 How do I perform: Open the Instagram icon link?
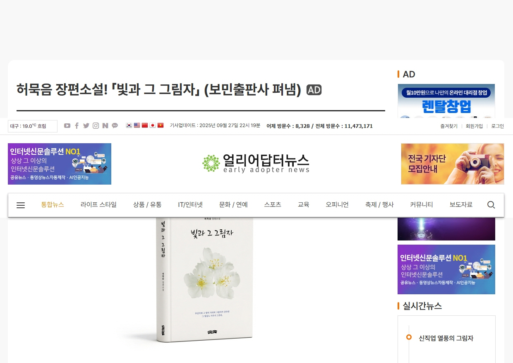tap(96, 126)
